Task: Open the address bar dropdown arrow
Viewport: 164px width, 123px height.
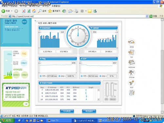Action: (147, 16)
